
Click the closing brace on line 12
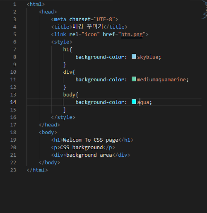(65, 87)
